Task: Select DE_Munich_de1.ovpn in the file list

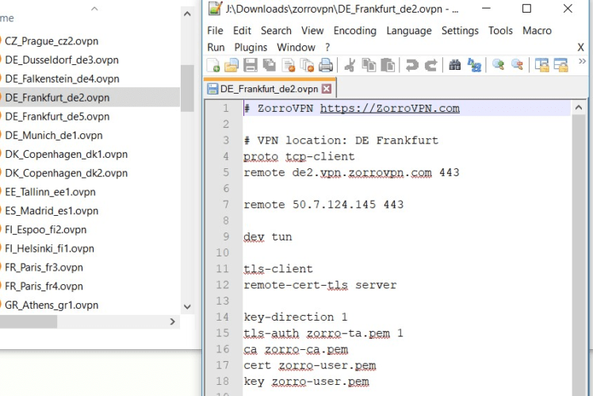Action: (x=53, y=135)
